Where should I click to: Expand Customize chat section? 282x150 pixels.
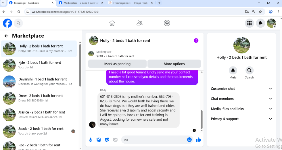(x=241, y=89)
